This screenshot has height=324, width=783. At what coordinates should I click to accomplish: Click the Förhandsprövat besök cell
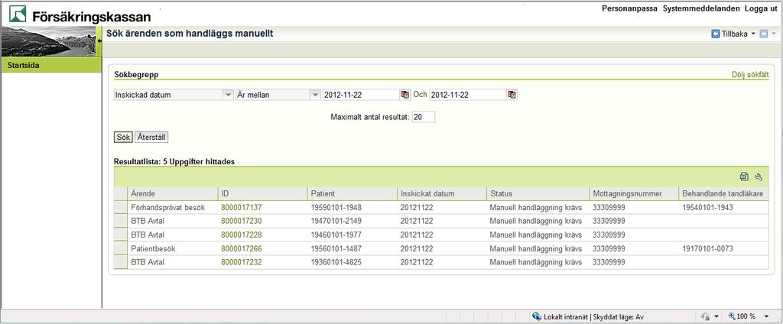pyautogui.click(x=167, y=207)
